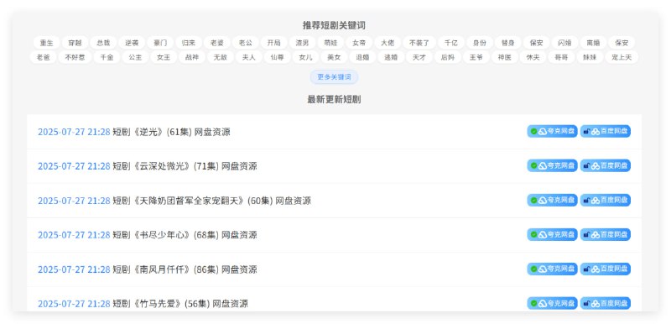
Task: Click the 女帝 keyword tag
Action: pyautogui.click(x=359, y=43)
